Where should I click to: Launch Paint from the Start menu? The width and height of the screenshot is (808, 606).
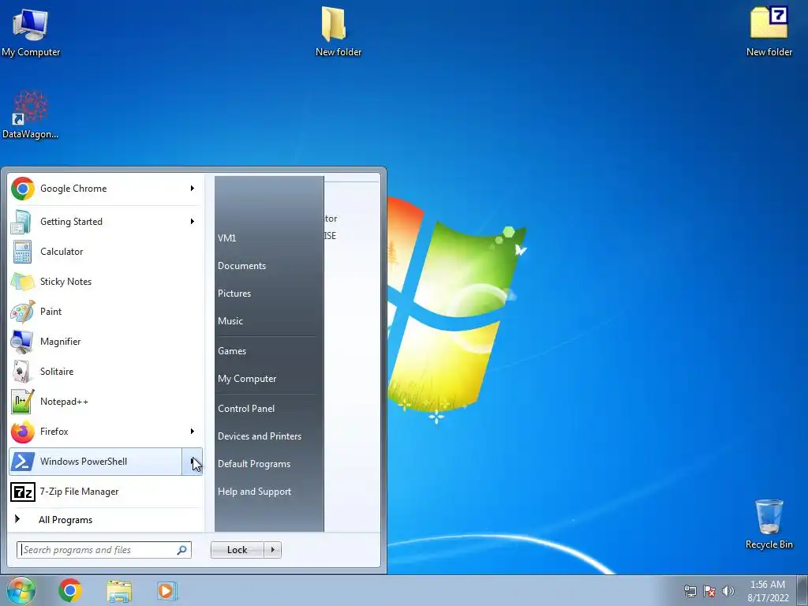(x=106, y=311)
